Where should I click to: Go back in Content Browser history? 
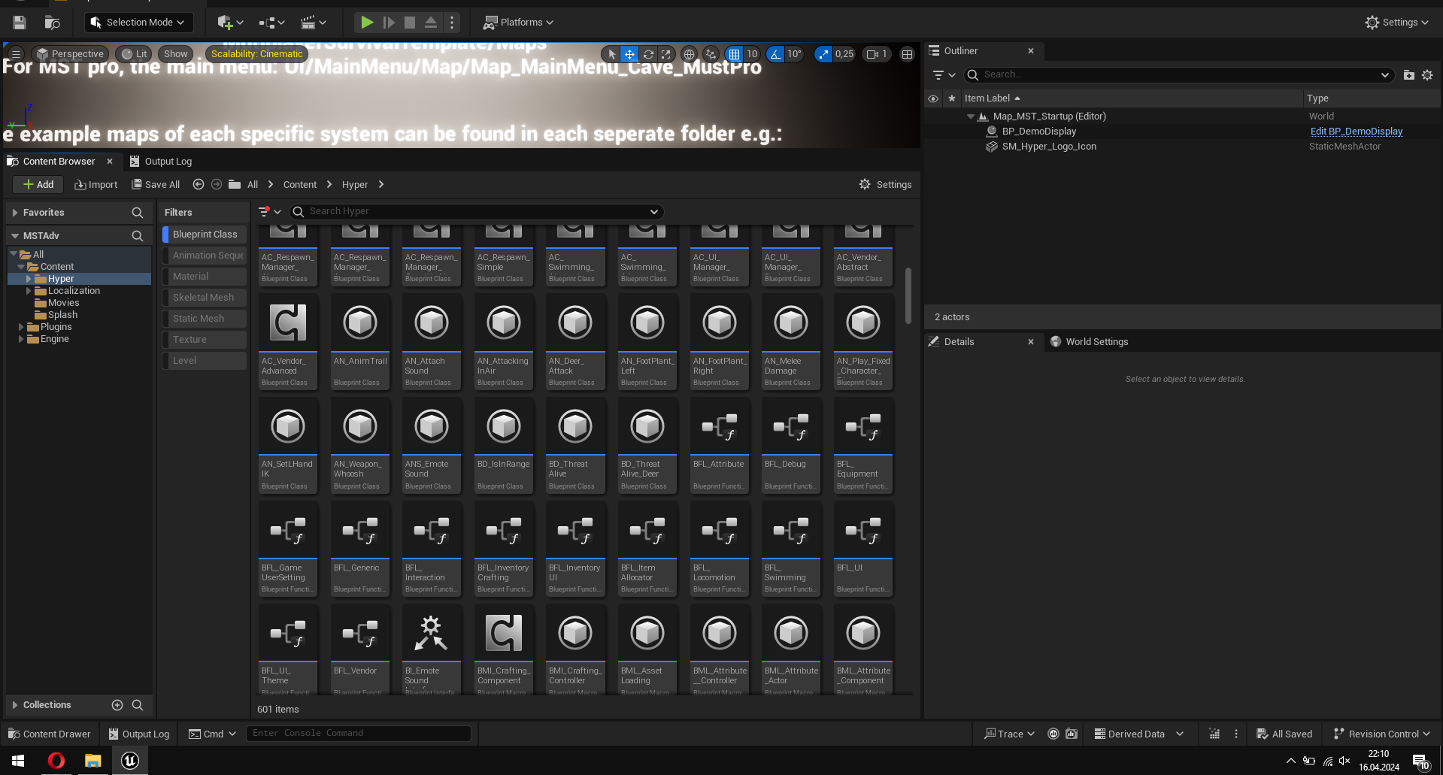pos(199,185)
